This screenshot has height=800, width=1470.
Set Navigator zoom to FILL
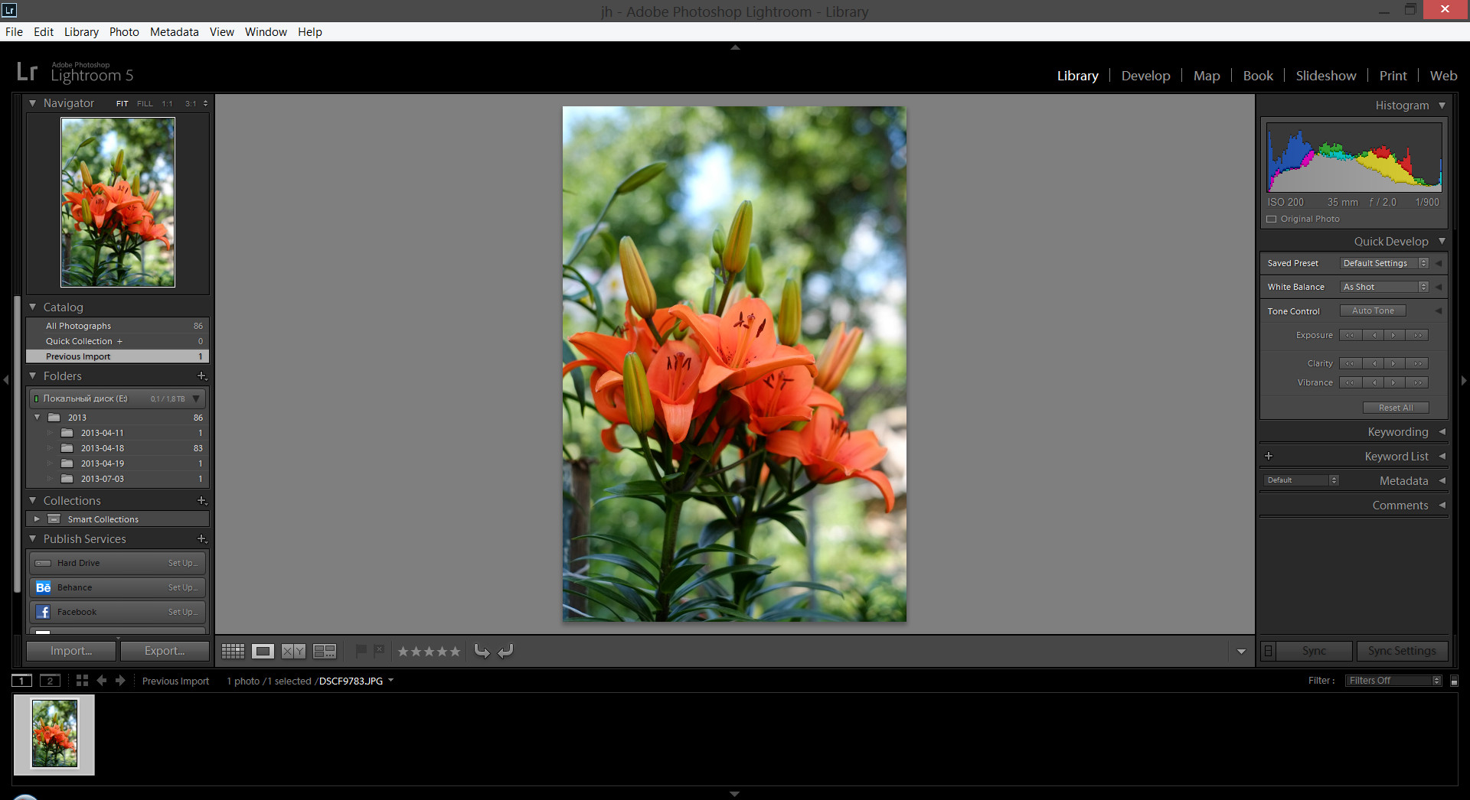pyautogui.click(x=145, y=103)
